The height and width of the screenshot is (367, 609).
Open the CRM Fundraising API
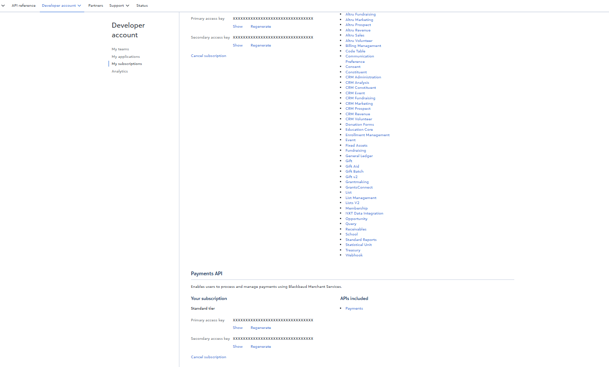click(x=360, y=98)
